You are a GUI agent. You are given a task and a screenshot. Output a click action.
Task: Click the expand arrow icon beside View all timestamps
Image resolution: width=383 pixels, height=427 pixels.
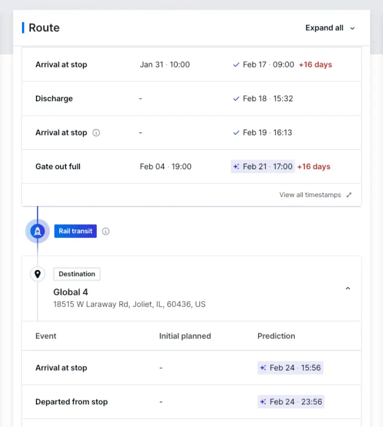click(349, 195)
